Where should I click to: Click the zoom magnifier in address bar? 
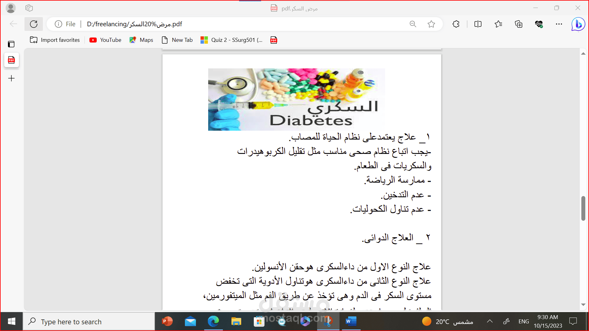tap(413, 24)
